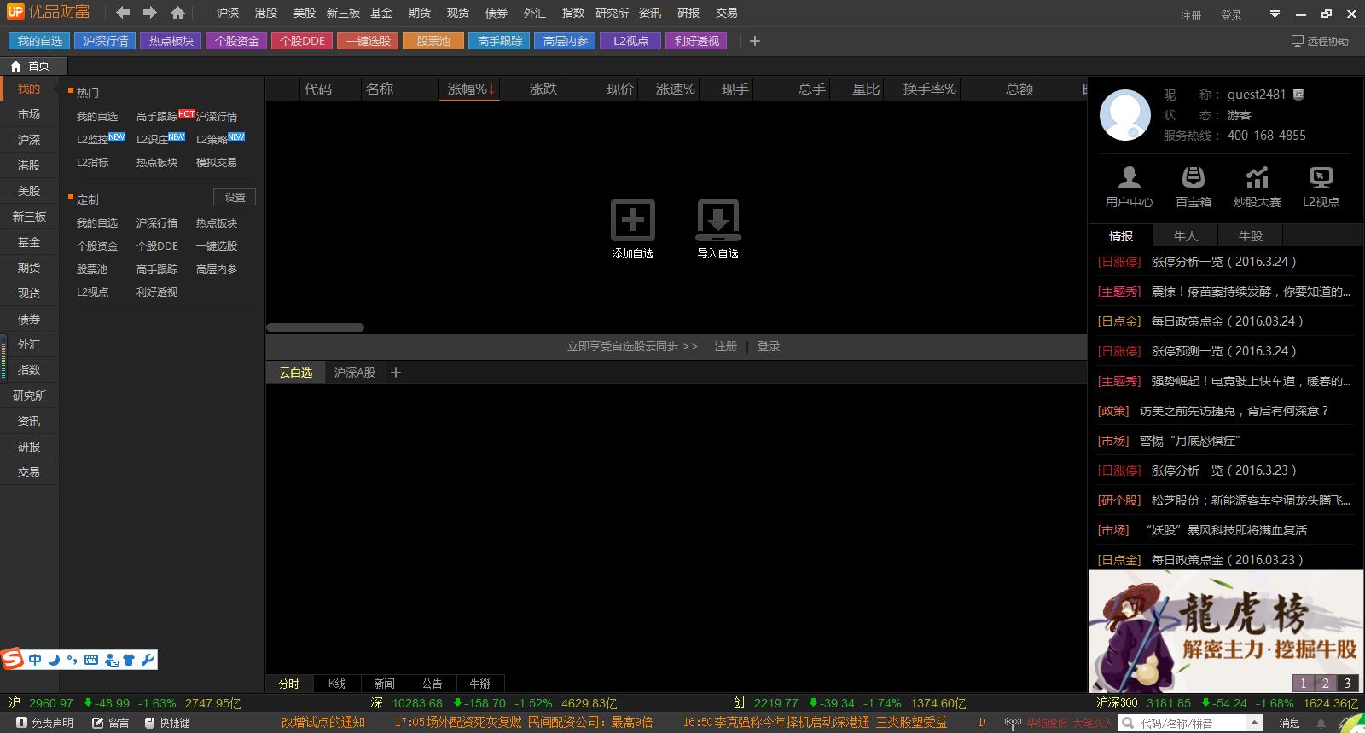Screen dimensions: 1365x733
Task: Click the 热点板块 toolbar button
Action: pyautogui.click(x=171, y=41)
